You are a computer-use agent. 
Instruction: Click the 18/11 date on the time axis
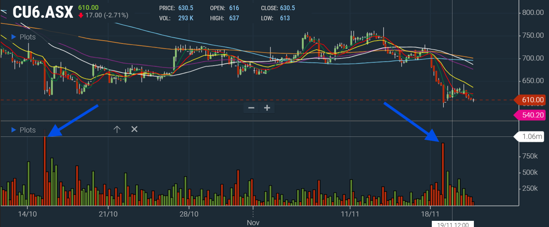pyautogui.click(x=430, y=214)
